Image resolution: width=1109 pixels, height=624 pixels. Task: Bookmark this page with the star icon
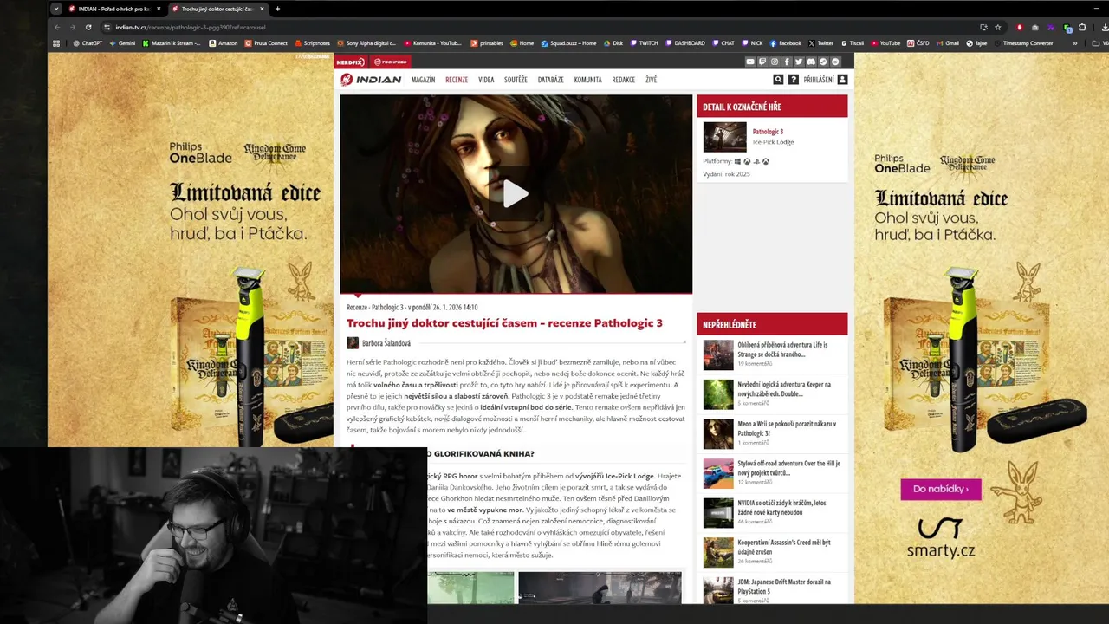pos(998,27)
